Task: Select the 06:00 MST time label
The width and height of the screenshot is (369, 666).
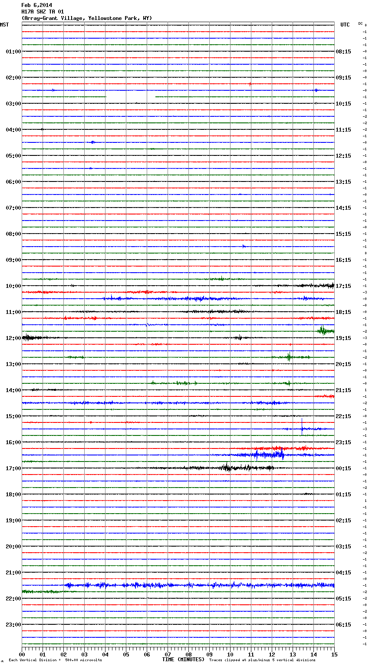Action: point(13,182)
